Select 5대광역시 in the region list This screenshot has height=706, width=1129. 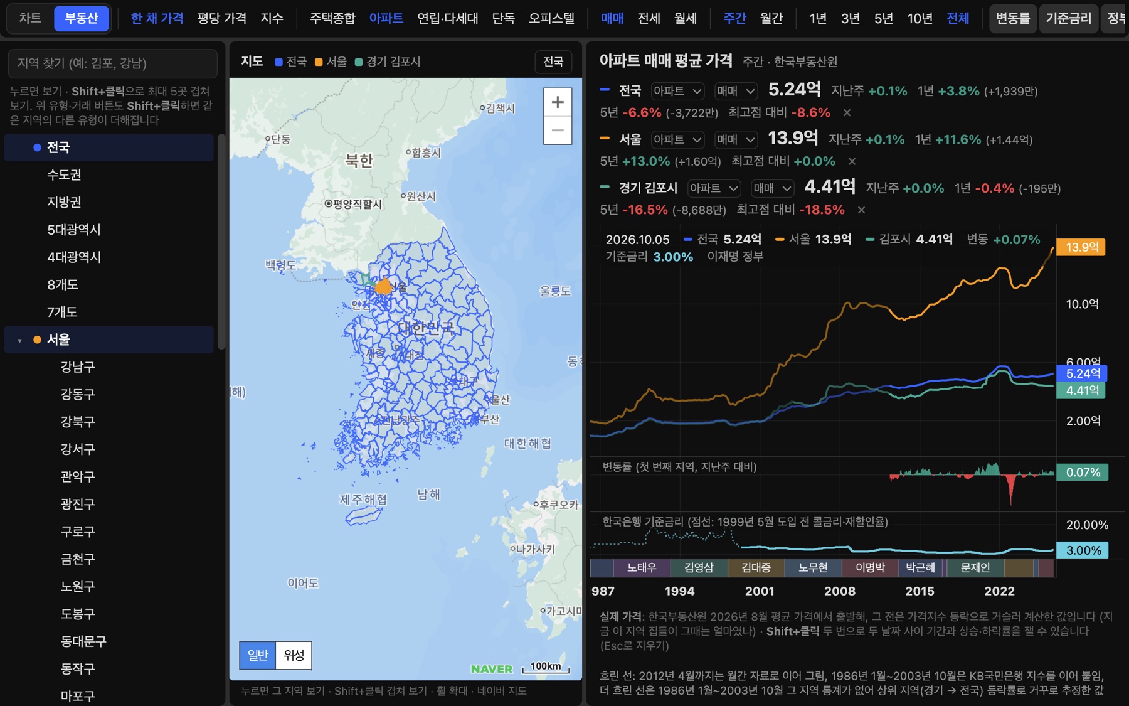[109, 230]
